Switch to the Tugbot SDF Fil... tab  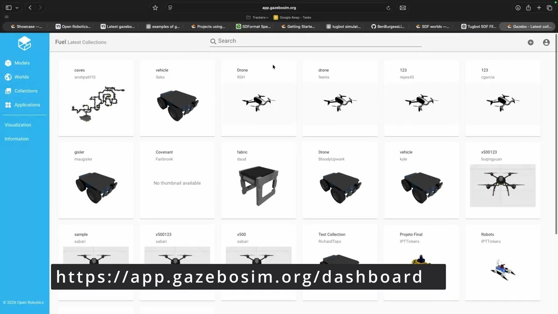coord(478,27)
